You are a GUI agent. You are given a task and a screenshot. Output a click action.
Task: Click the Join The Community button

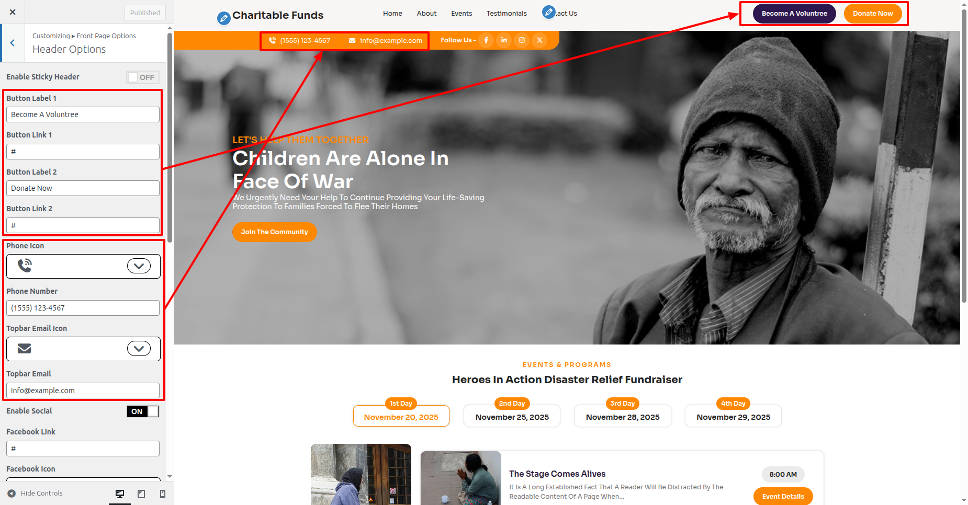tap(275, 232)
